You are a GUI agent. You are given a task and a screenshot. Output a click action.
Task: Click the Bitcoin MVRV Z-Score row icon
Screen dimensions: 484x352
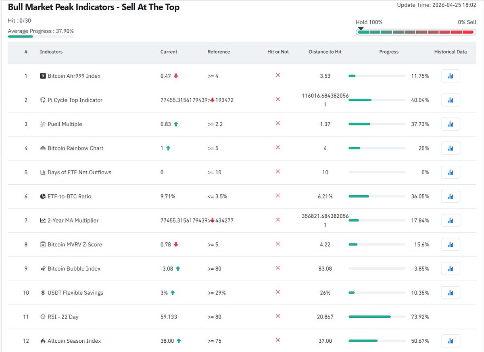[x=43, y=244]
